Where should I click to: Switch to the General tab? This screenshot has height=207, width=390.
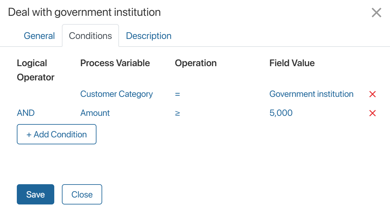coord(39,36)
